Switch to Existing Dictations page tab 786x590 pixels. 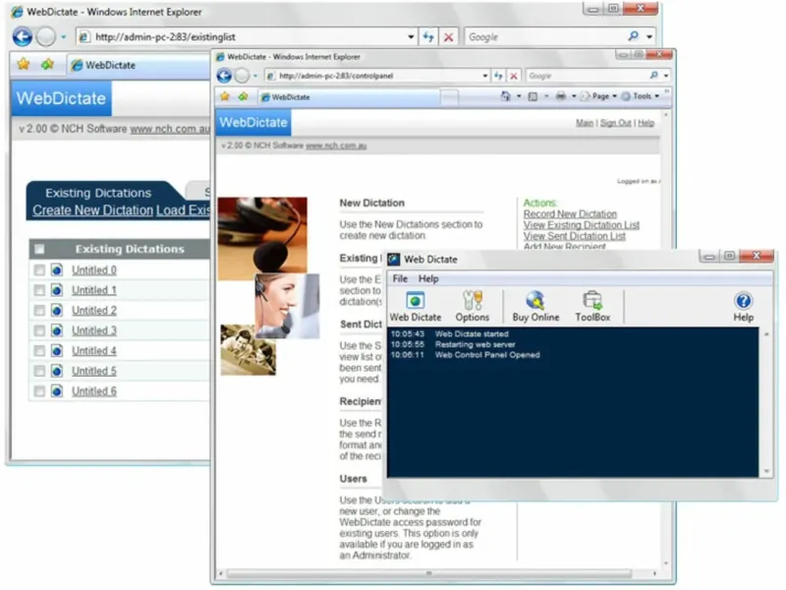click(x=98, y=193)
